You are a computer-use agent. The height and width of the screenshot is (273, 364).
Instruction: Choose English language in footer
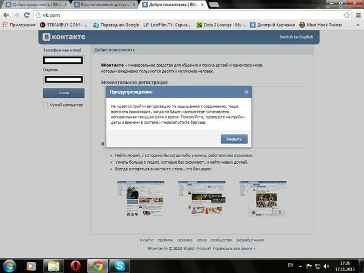click(x=189, y=249)
